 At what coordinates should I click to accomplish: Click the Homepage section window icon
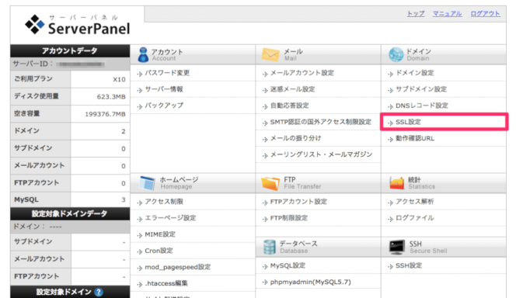pyautogui.click(x=147, y=183)
